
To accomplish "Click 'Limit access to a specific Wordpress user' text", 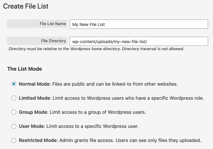I will [x=93, y=126].
